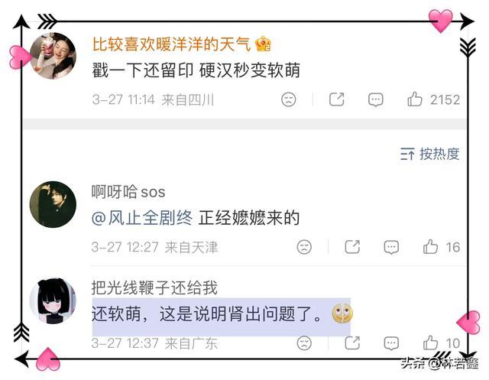Select highlighted text 还软萌，这是说明肾出问题了

pos(206,313)
